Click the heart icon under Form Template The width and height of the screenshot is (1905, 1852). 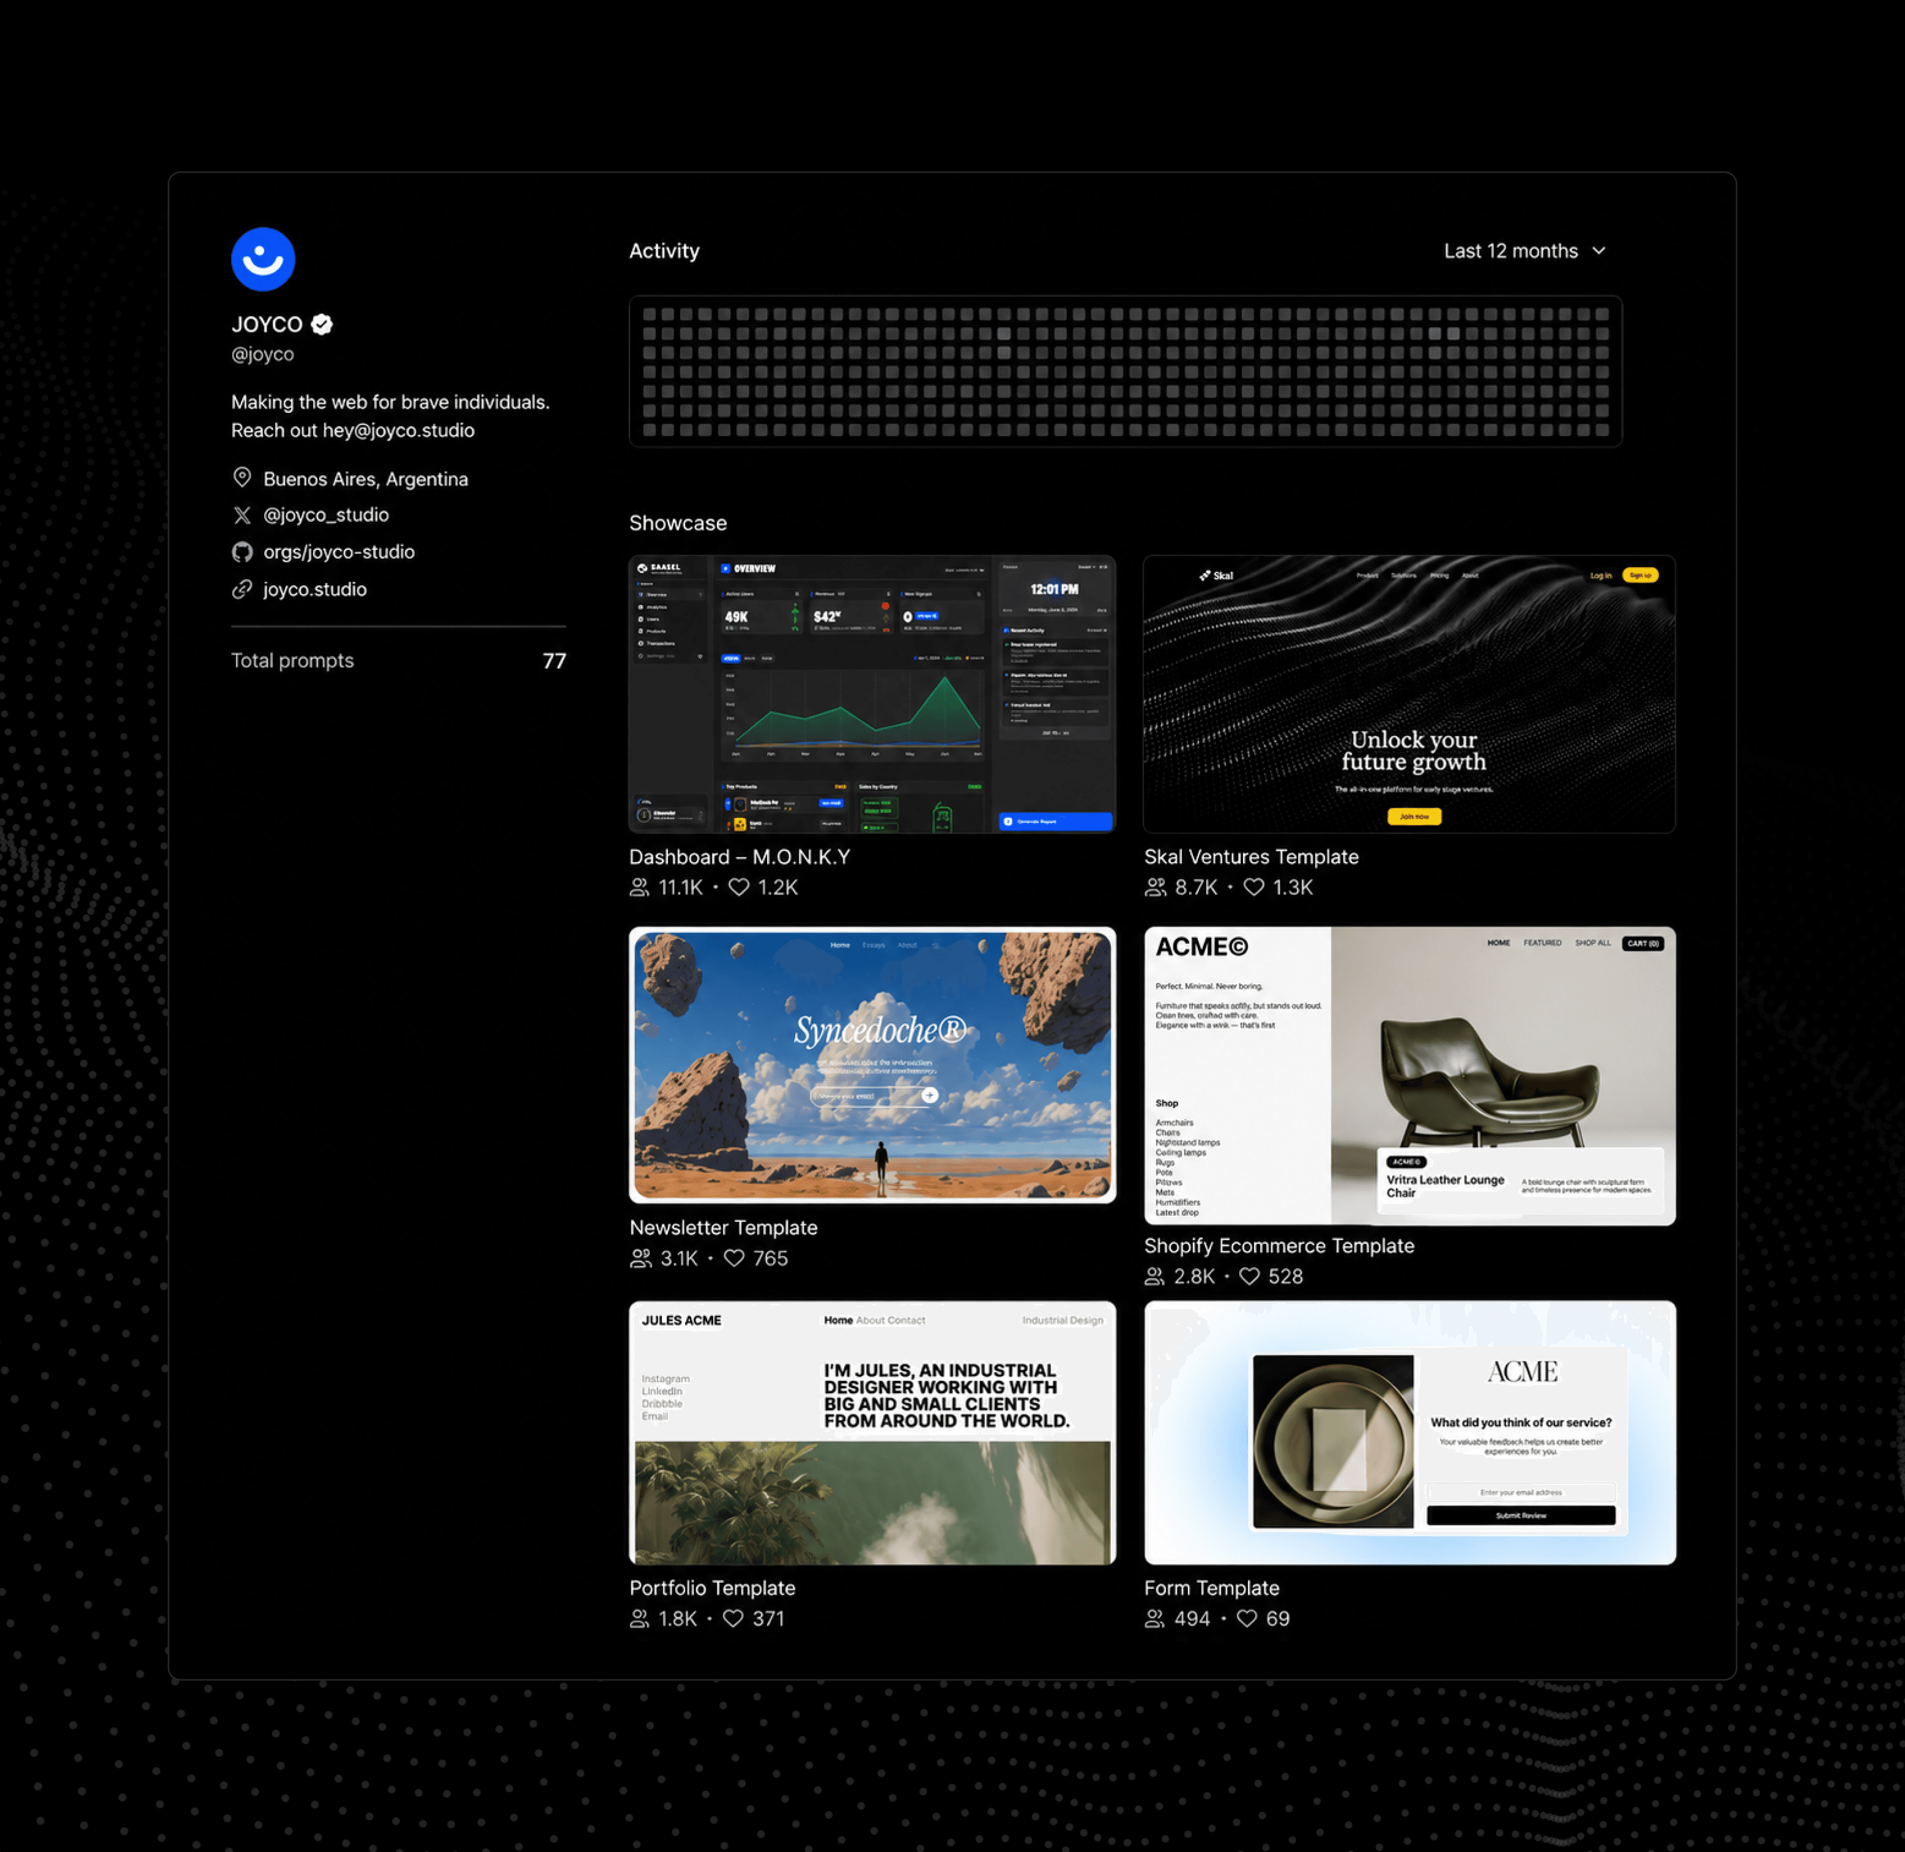tap(1247, 1619)
